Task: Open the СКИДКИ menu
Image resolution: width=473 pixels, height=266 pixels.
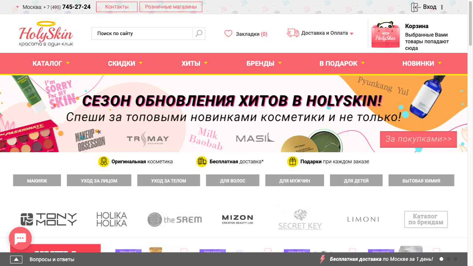Action: coord(125,64)
